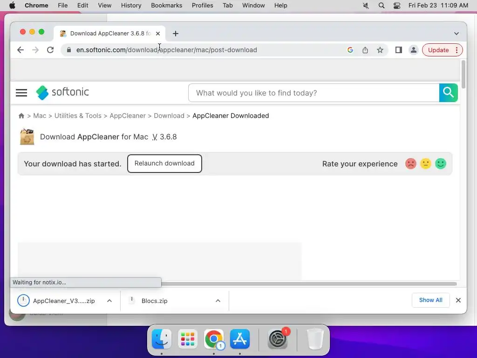
Task: Click the muted sound icon in menu bar
Action: (366, 6)
